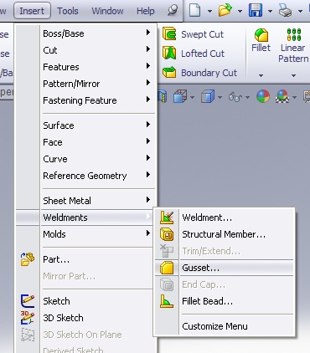Click the Hide/Show Items glasses icon
Viewport: 310px width, 353px height.
pyautogui.click(x=235, y=97)
